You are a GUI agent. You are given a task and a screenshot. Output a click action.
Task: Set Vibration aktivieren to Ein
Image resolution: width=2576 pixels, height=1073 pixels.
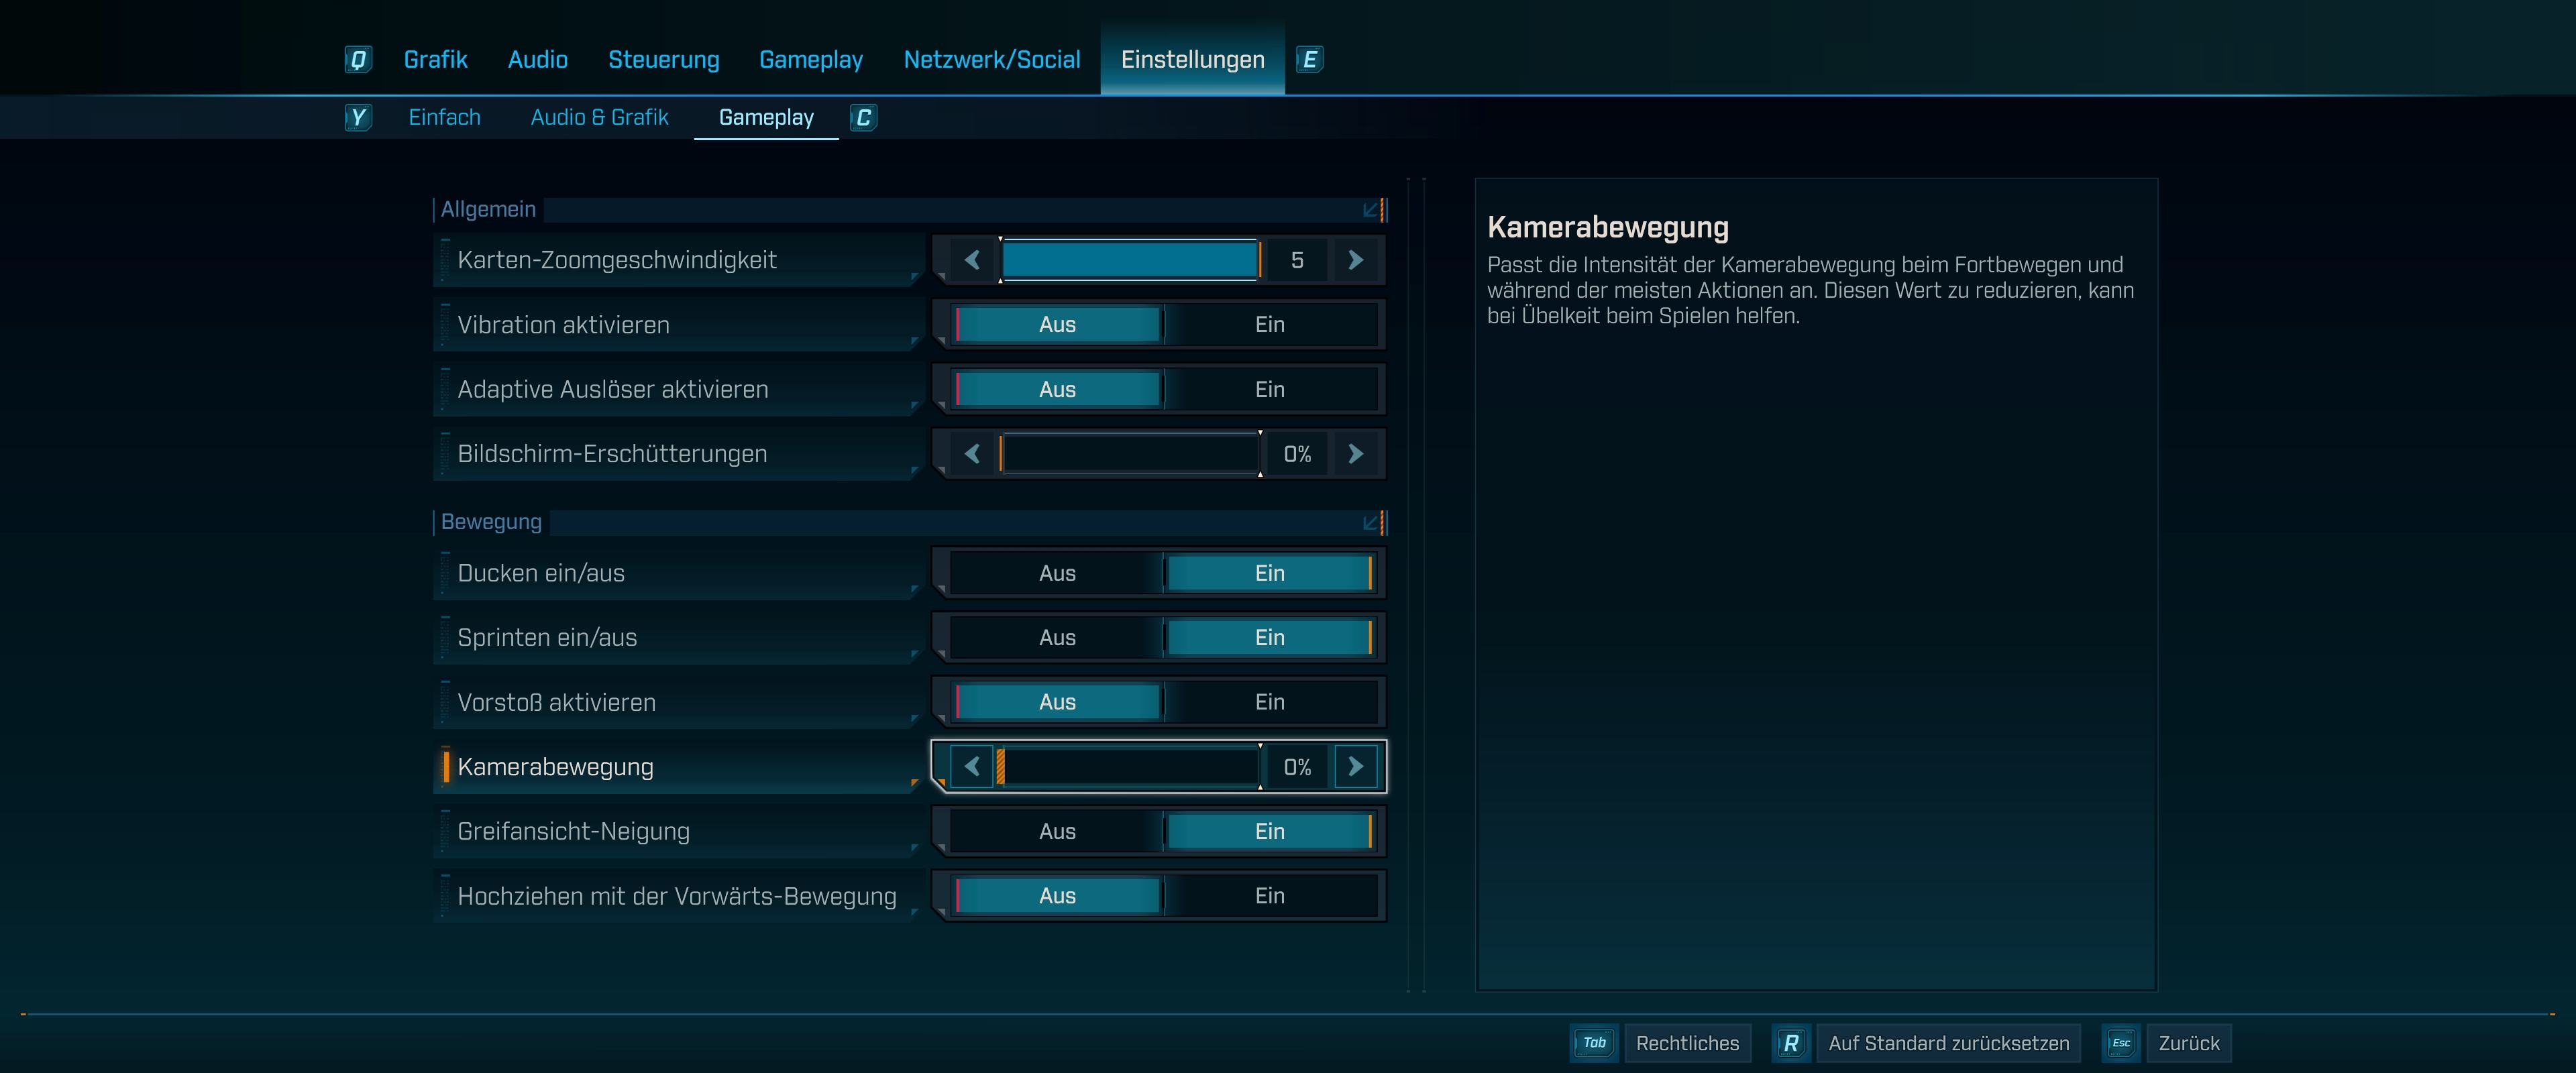click(x=1269, y=325)
